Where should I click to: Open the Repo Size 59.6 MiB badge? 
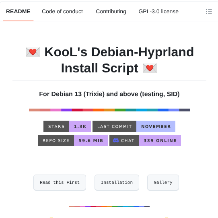tap(73, 140)
